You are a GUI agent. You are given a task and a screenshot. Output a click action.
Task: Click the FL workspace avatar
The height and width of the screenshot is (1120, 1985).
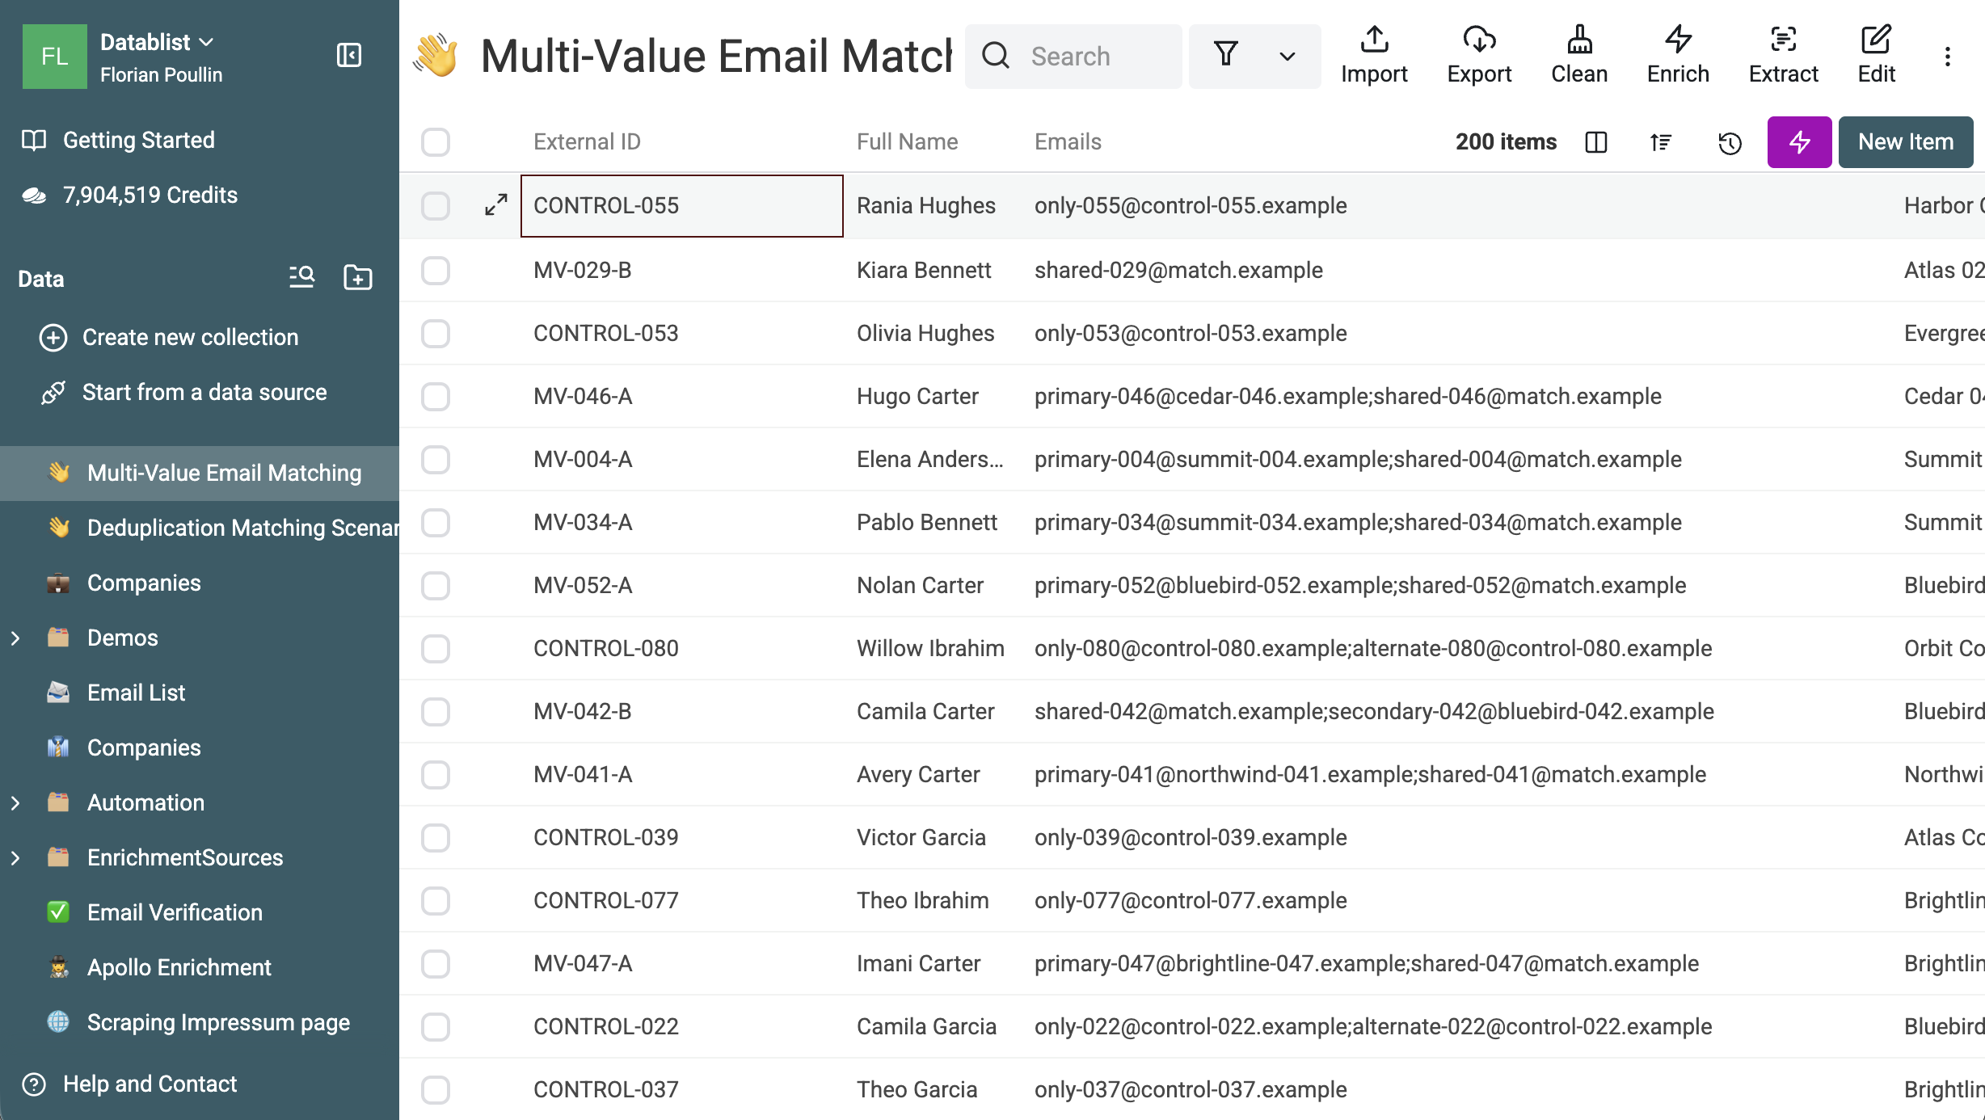point(55,56)
